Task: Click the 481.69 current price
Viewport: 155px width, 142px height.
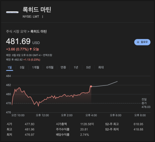Action: 18,41
